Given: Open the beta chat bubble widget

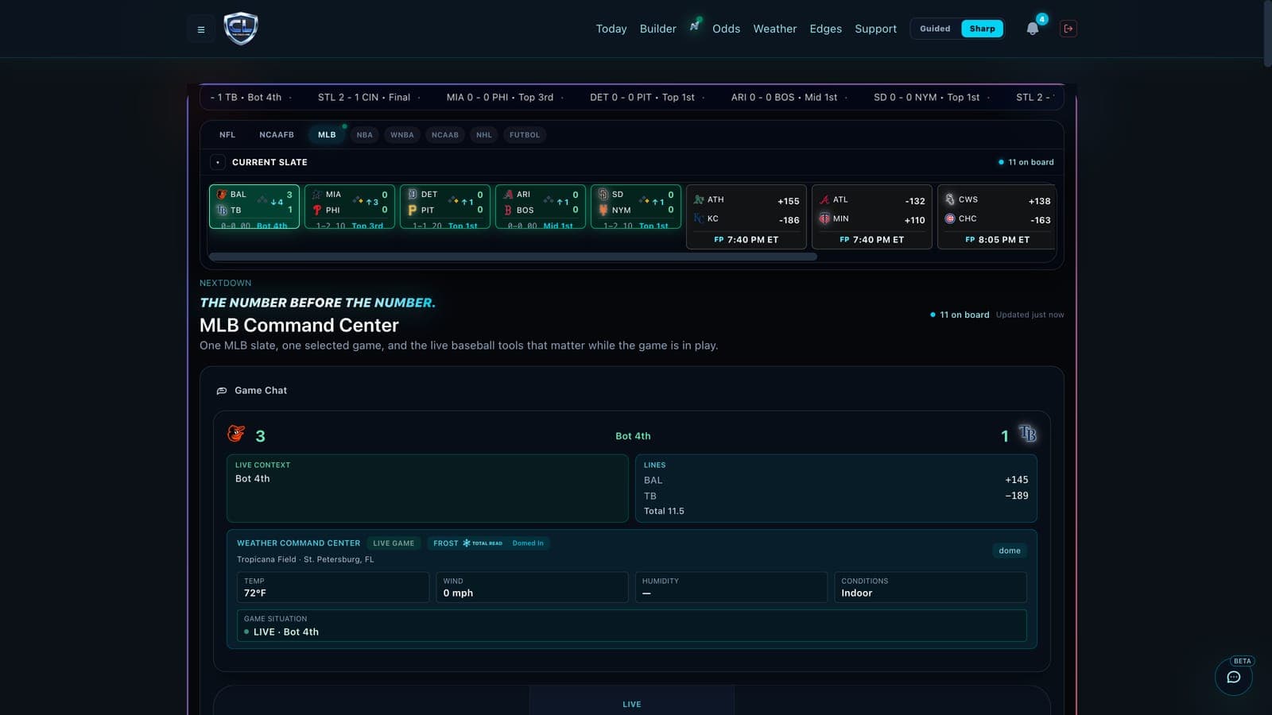Looking at the screenshot, I should 1234,677.
